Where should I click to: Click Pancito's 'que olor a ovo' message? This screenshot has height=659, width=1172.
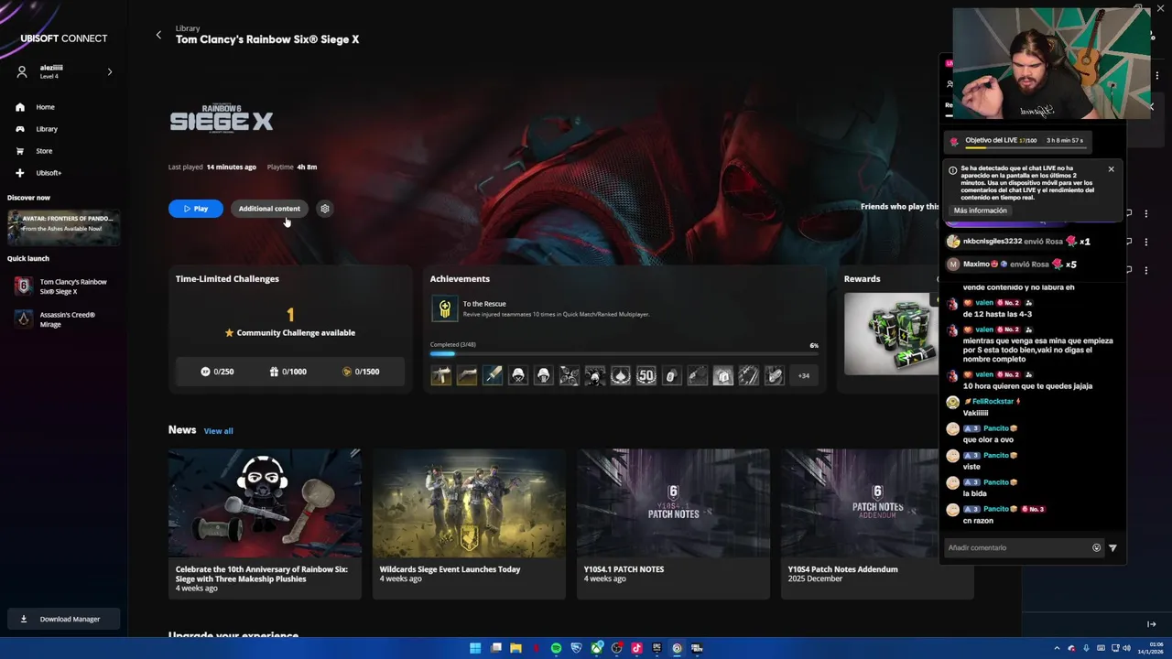988,440
